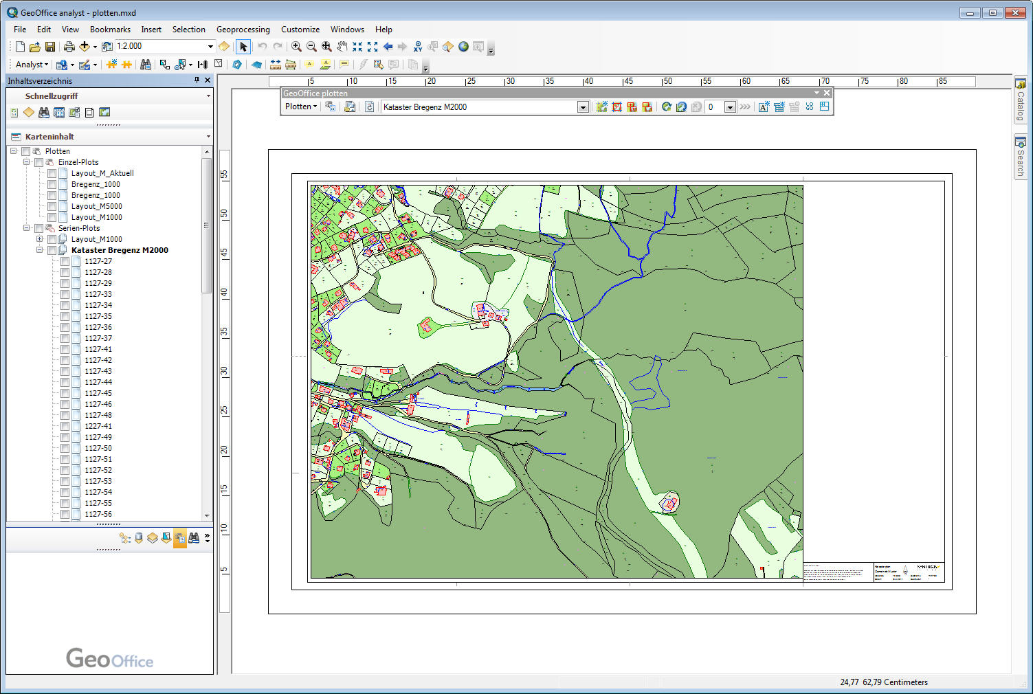
Task: Click the Plotten dropdown button
Action: 301,107
